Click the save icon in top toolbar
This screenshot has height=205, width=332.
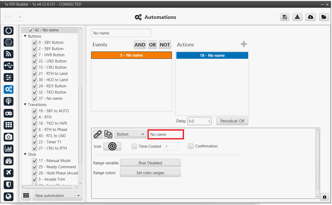[x=285, y=17]
